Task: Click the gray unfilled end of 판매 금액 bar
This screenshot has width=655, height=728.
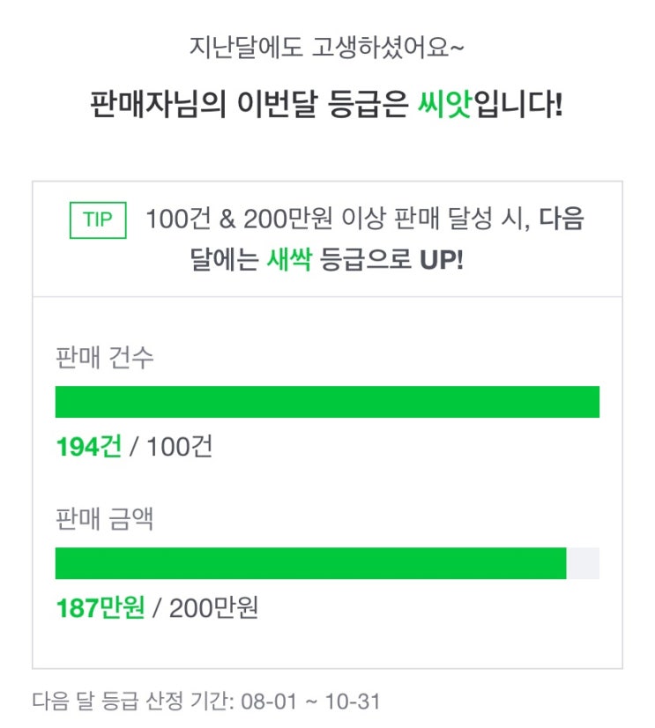Action: pyautogui.click(x=583, y=563)
